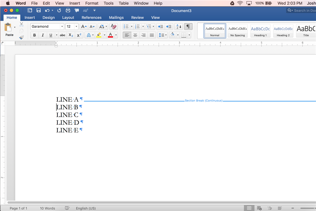Expand the bullets list dropdown arrow
Image resolution: width=316 pixels, height=211 pixels.
(131, 26)
